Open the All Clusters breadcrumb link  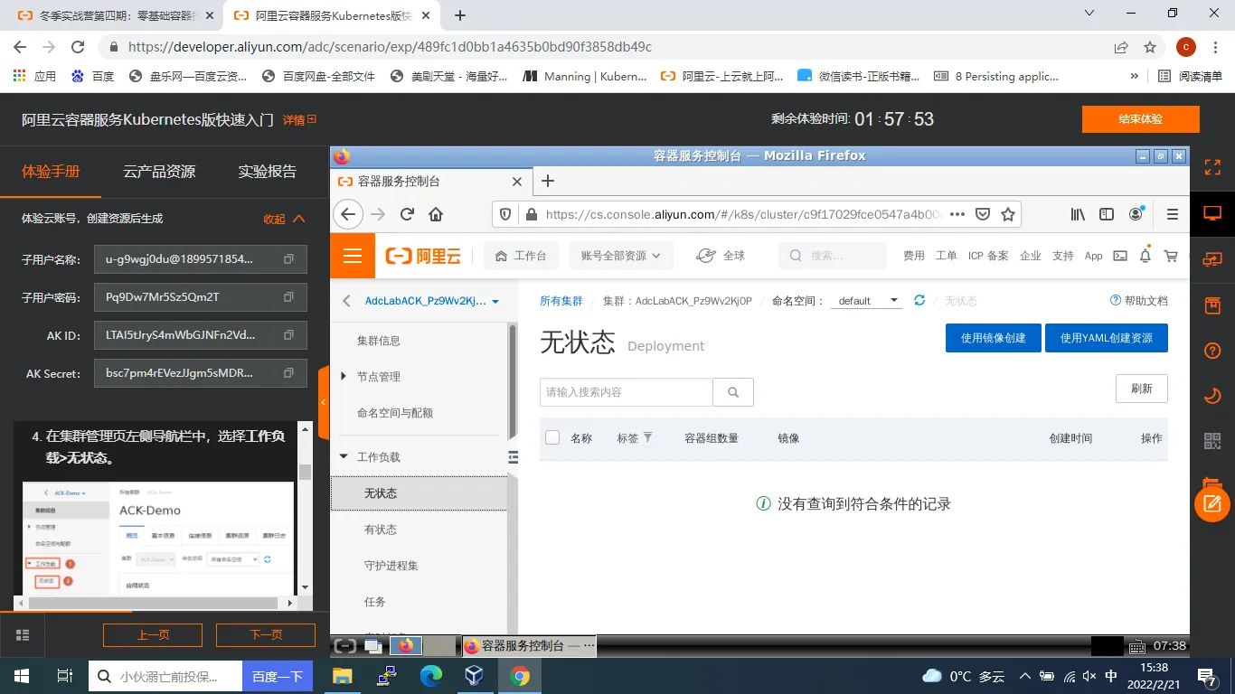click(x=561, y=301)
